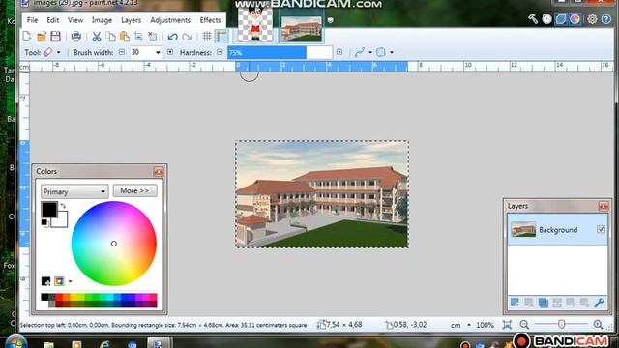619x348 pixels.
Task: Open the File menu
Action: point(32,20)
